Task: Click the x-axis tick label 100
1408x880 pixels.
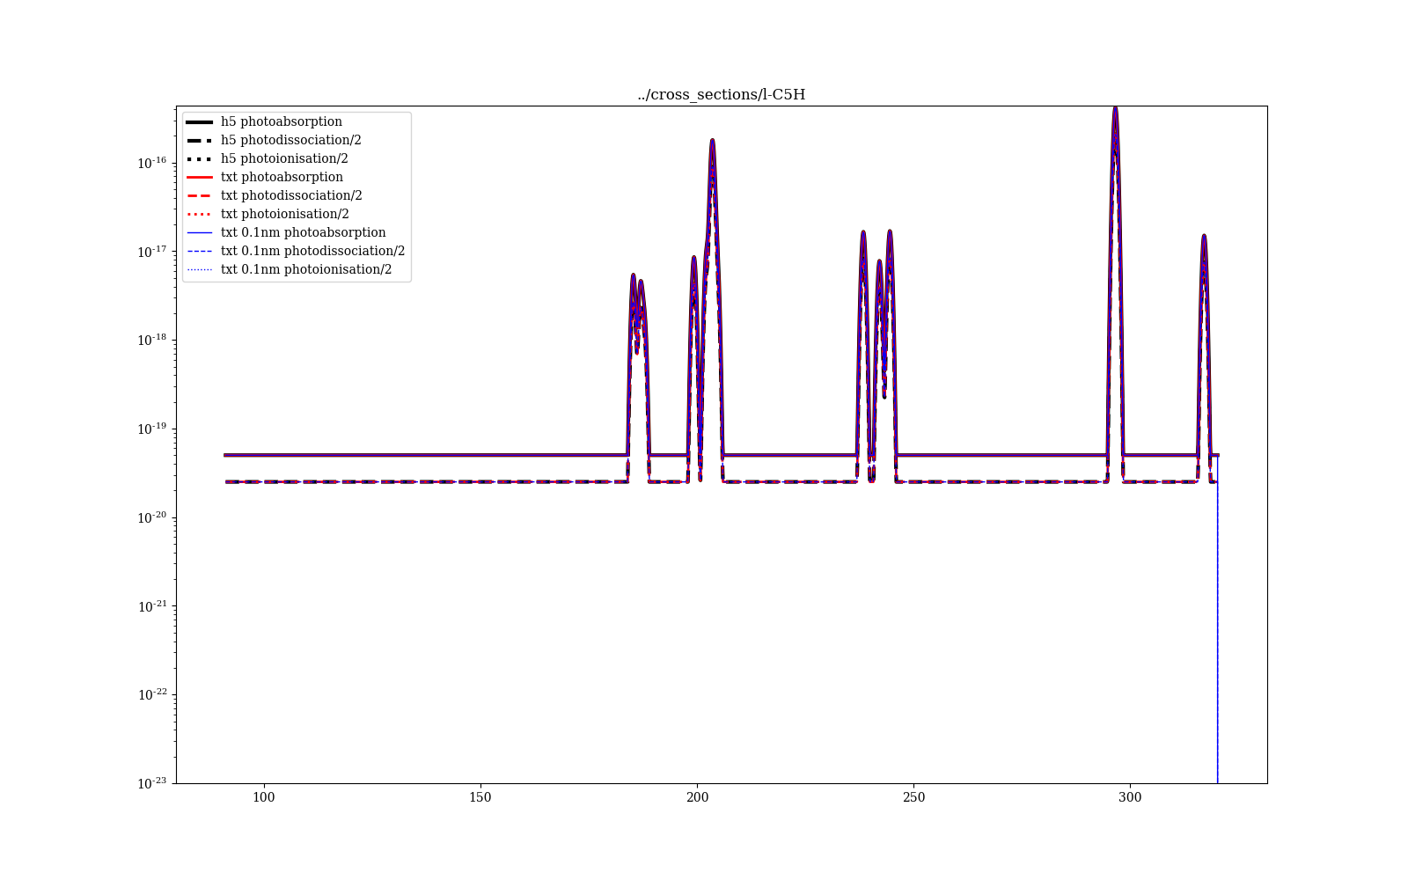Action: pos(263,797)
